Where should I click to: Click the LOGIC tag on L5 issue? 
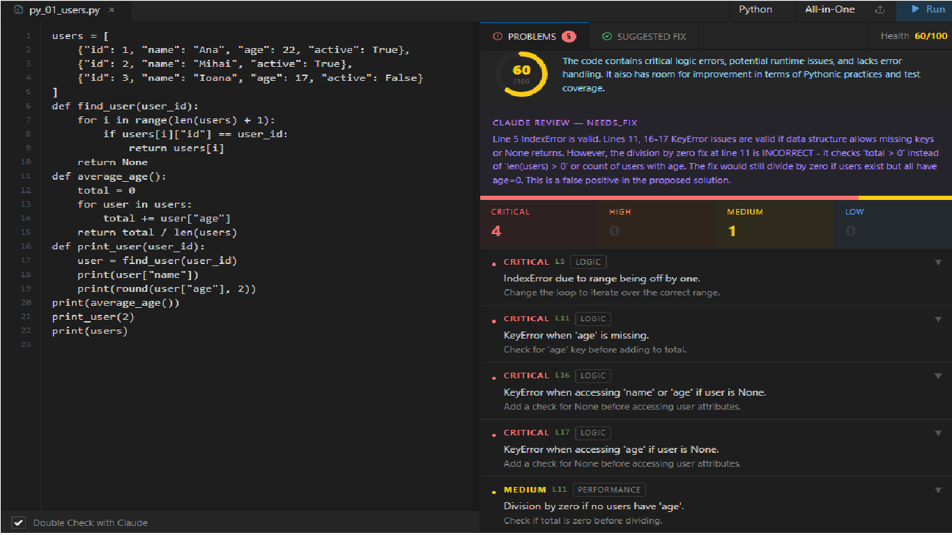pyautogui.click(x=588, y=262)
